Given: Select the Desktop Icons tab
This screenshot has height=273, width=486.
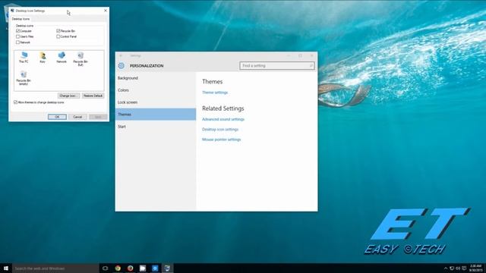Looking at the screenshot, I should pyautogui.click(x=21, y=19).
